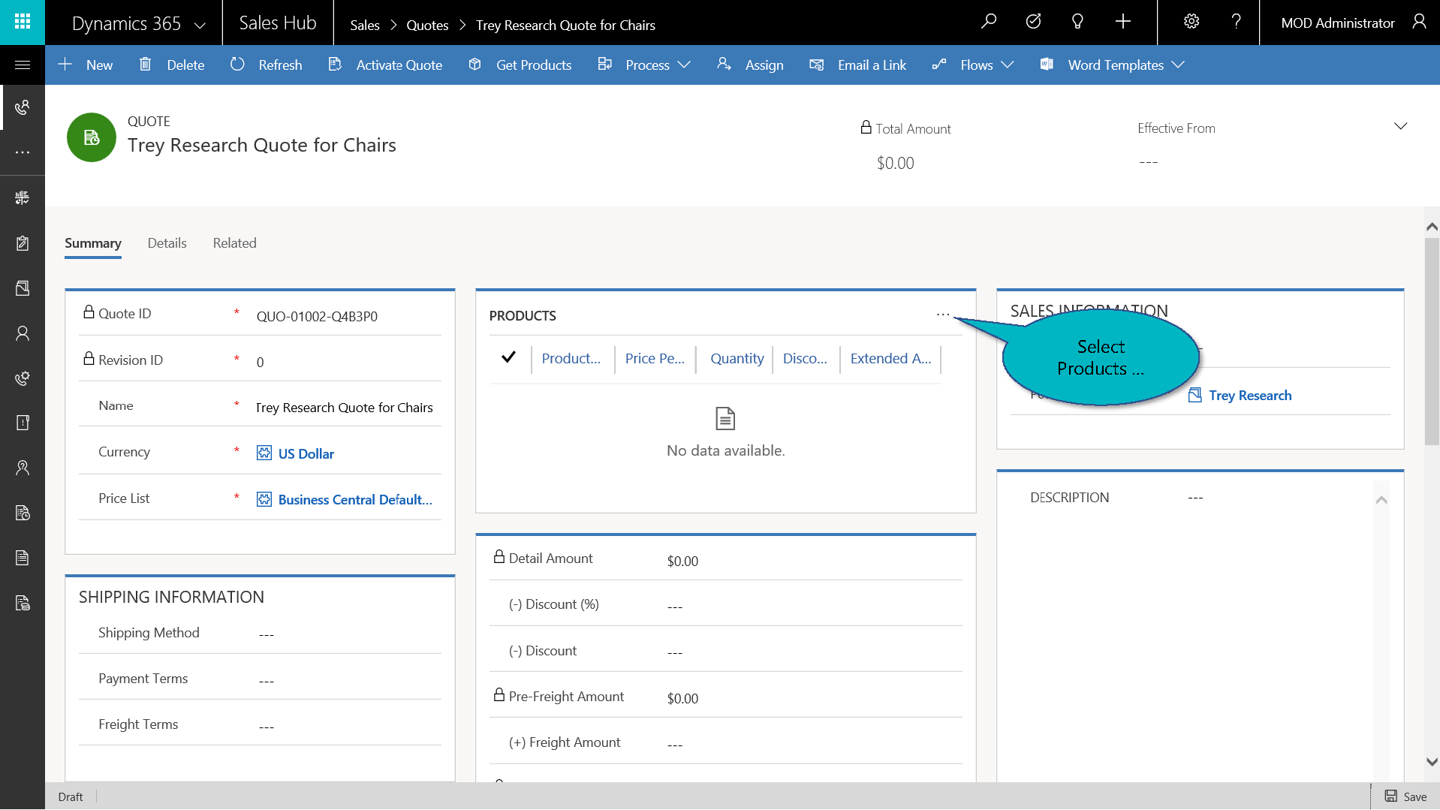Screen dimensions: 1440x810
Task: Open the app launcher waffle icon
Action: [x=23, y=22]
